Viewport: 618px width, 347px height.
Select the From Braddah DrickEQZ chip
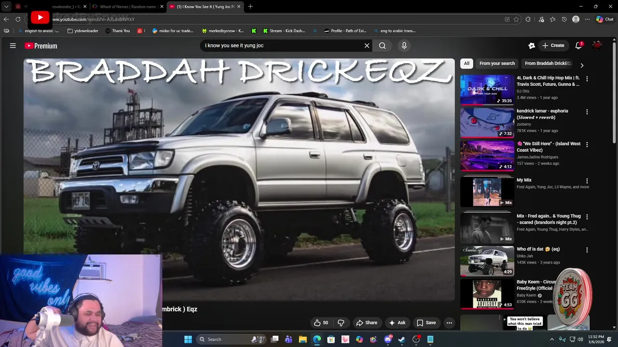pyautogui.click(x=548, y=64)
